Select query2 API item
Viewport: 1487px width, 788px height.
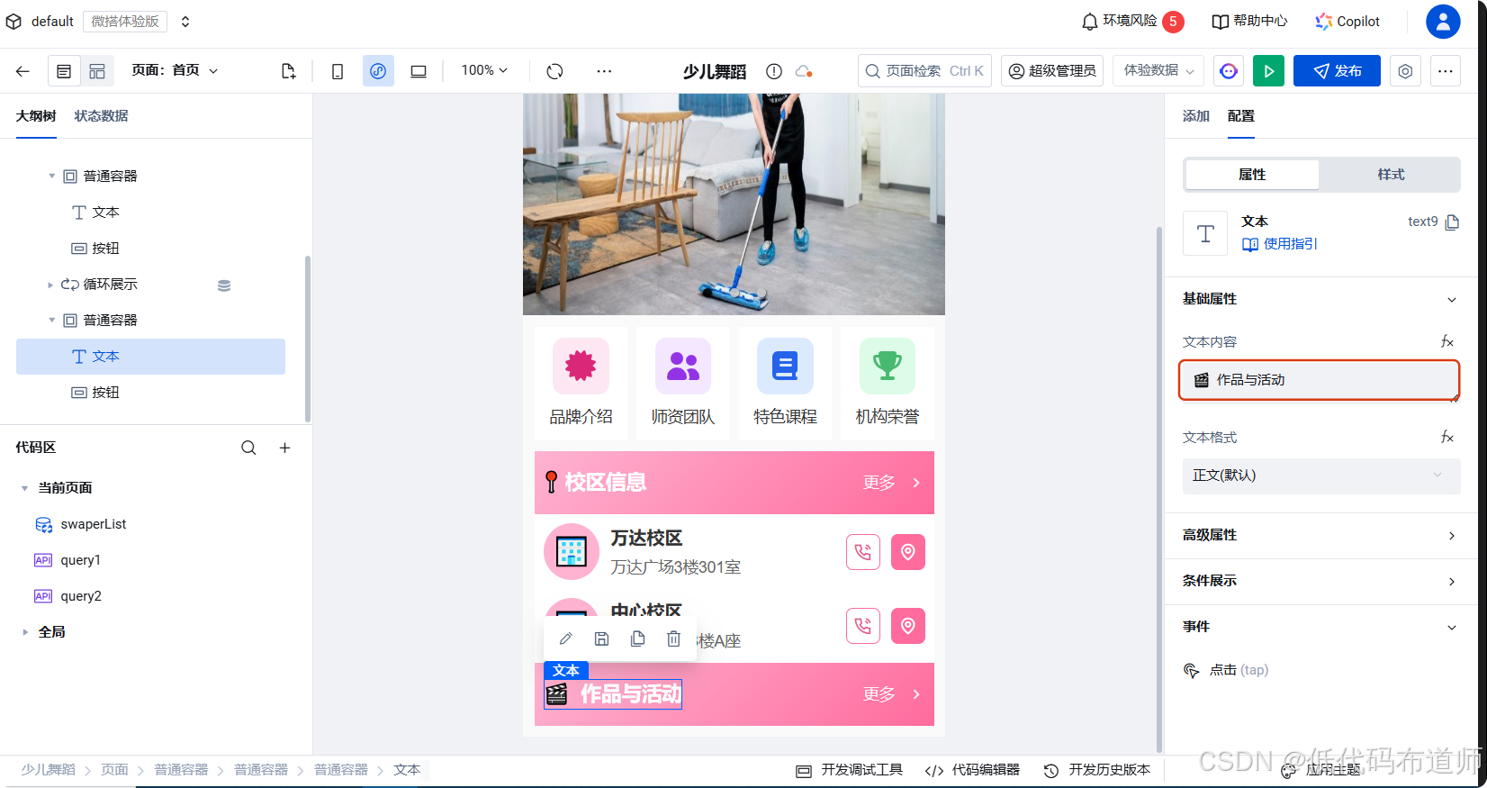pos(68,596)
